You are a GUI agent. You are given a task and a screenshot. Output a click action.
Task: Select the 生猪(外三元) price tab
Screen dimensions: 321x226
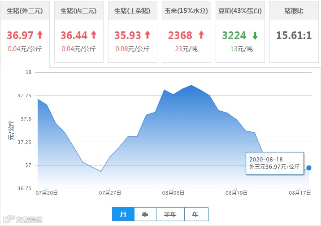(25, 34)
